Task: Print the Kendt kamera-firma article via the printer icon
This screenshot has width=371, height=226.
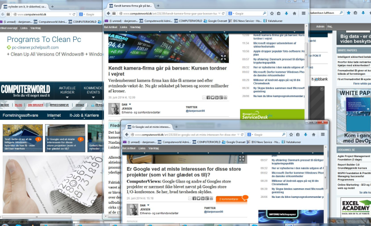Action: tap(225, 98)
